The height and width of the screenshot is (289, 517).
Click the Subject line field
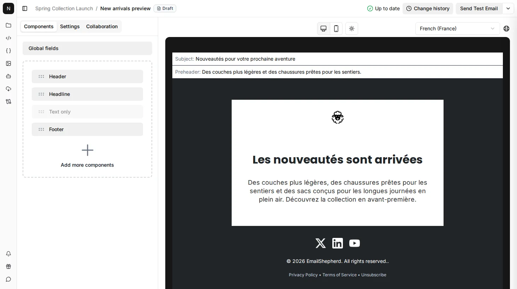click(338, 59)
